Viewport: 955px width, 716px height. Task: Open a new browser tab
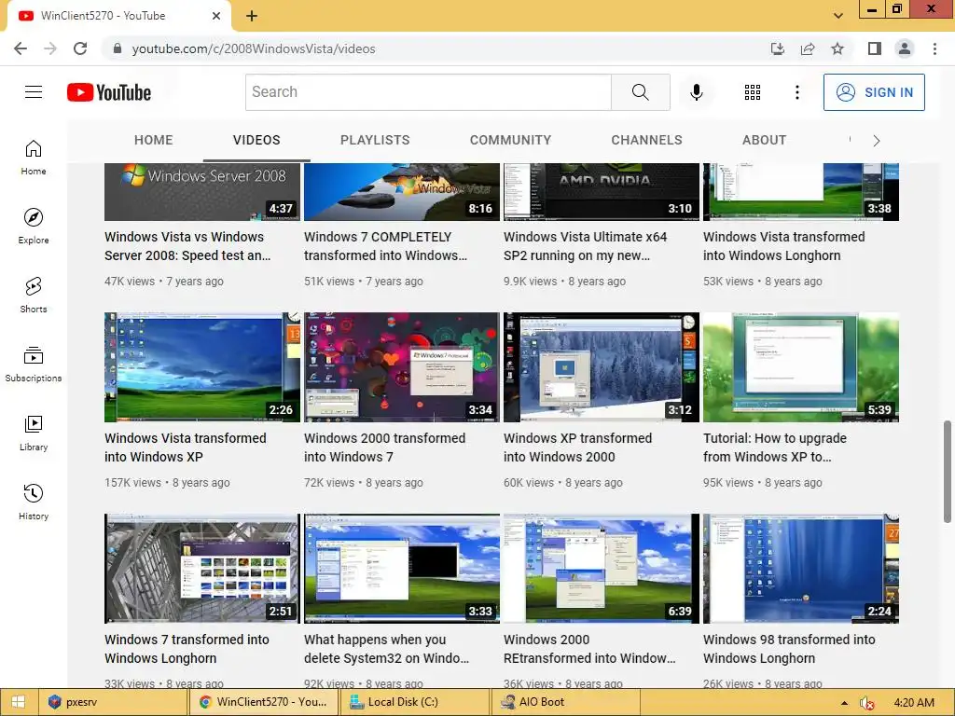(x=252, y=16)
